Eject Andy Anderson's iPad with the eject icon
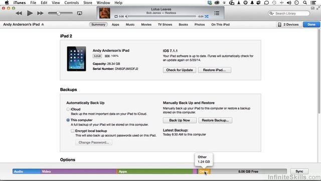 coord(43,25)
